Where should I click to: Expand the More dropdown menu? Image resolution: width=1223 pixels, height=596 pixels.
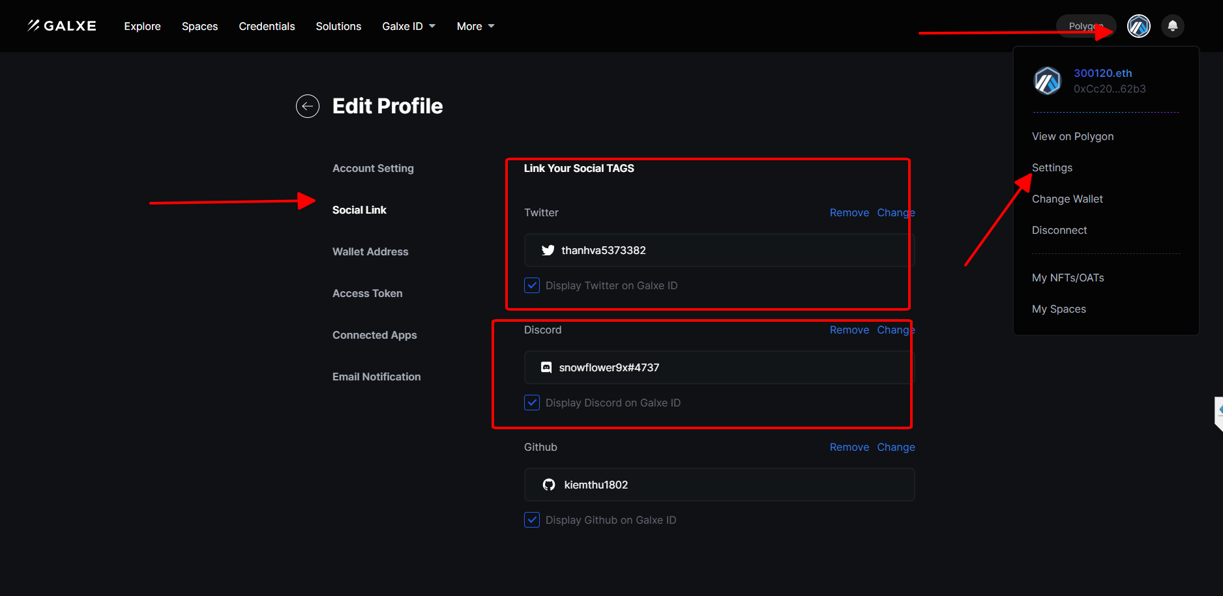[476, 26]
